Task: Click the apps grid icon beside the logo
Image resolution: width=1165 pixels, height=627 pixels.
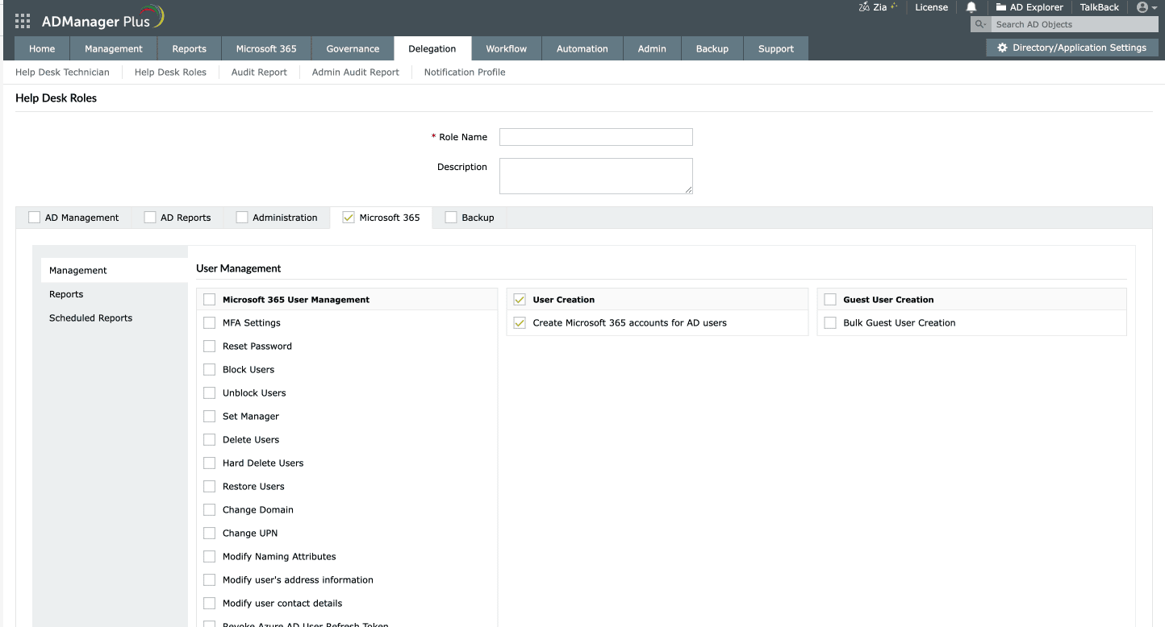Action: [22, 20]
